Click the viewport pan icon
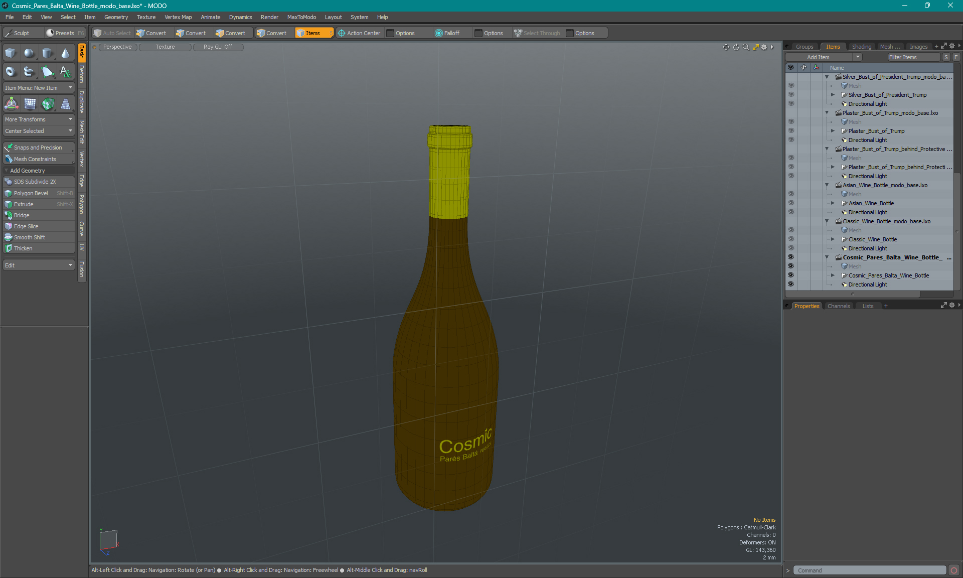Image resolution: width=963 pixels, height=578 pixels. tap(726, 47)
